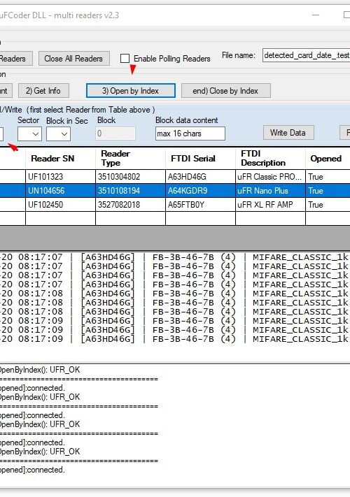
Task: Click the disabled Block field showing 0
Action: pyautogui.click(x=115, y=134)
